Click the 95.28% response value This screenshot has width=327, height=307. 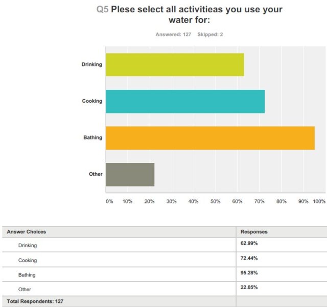pyautogui.click(x=249, y=272)
